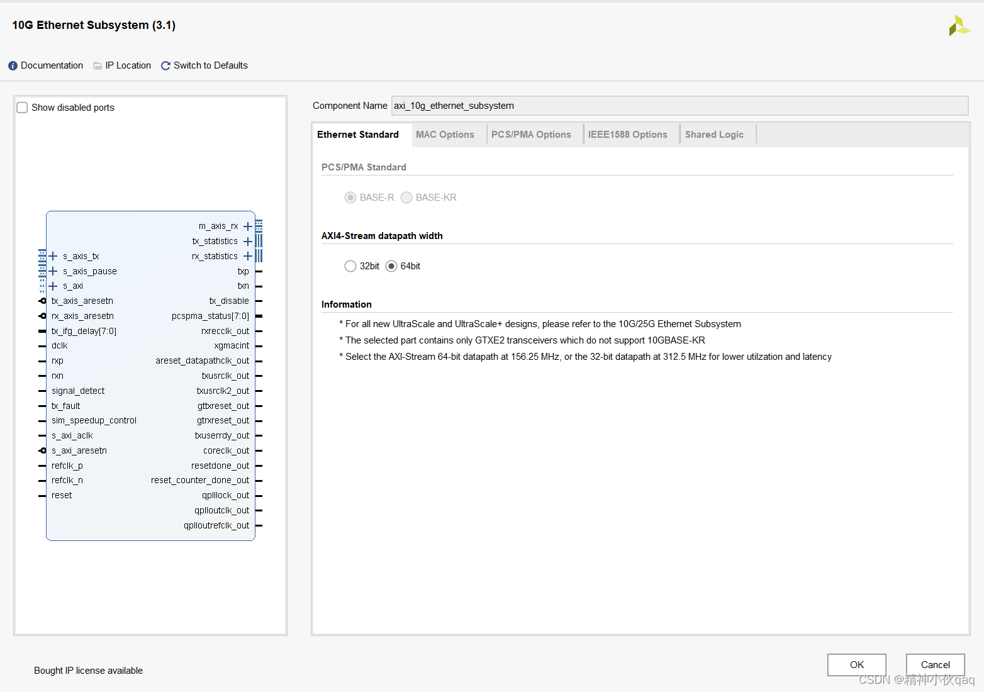Click the tx_fault port label
The image size is (984, 692).
[66, 406]
